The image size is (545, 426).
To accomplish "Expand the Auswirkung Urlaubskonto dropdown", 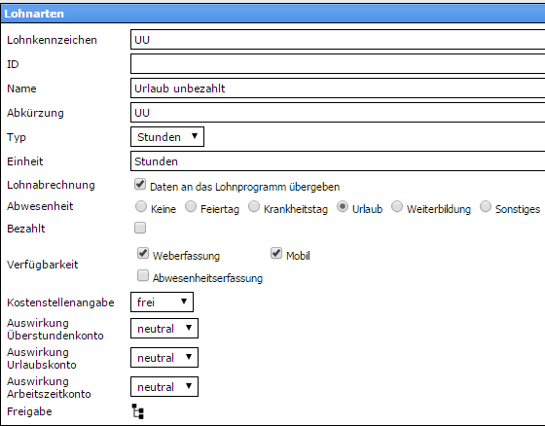I will pyautogui.click(x=164, y=358).
